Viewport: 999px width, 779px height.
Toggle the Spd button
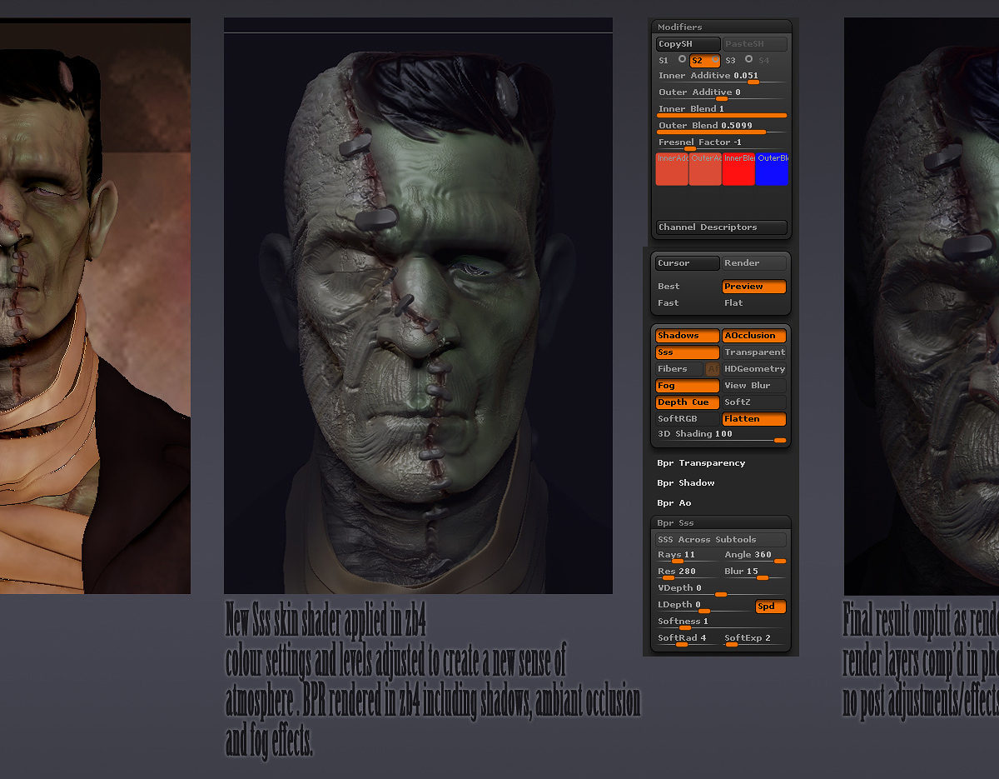tap(771, 607)
